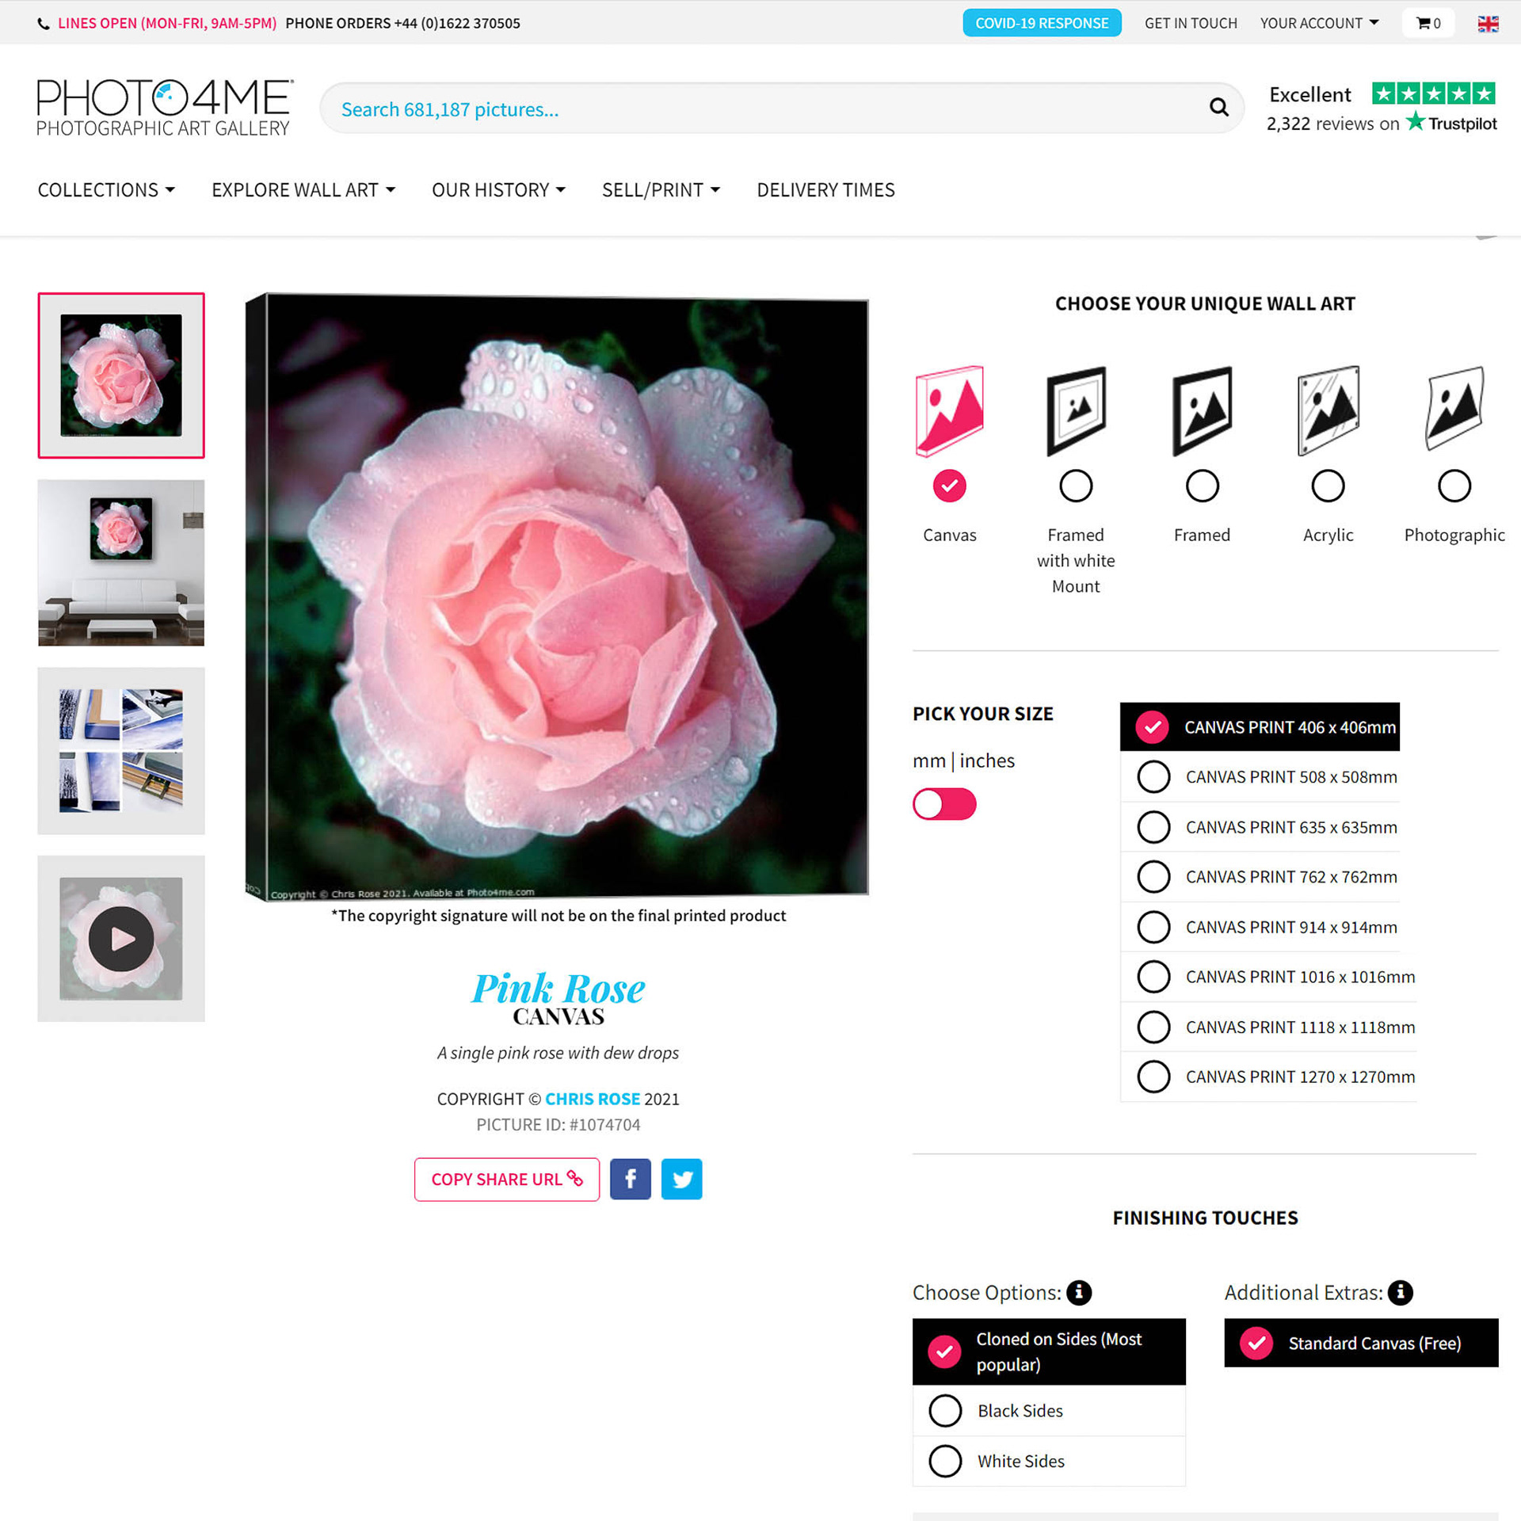
Task: Open the shopping cart icon
Action: pos(1428,23)
